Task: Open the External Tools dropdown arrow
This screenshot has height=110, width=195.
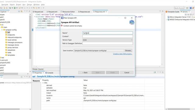Action: coord(22,8)
